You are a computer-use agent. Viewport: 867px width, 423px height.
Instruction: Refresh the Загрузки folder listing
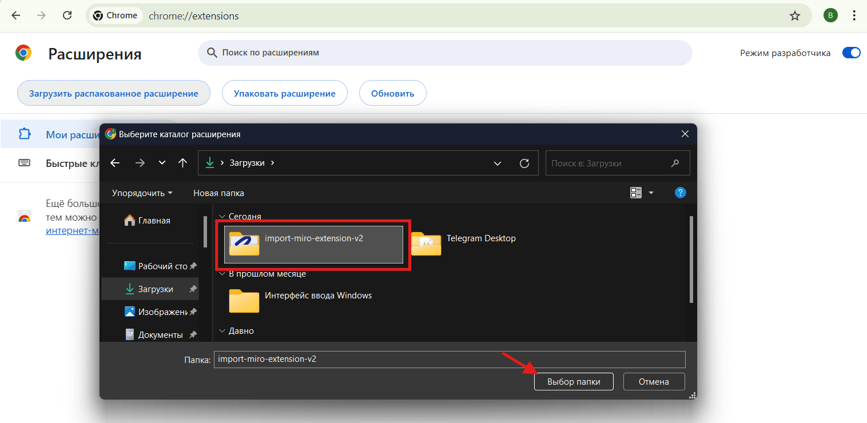[x=524, y=163]
